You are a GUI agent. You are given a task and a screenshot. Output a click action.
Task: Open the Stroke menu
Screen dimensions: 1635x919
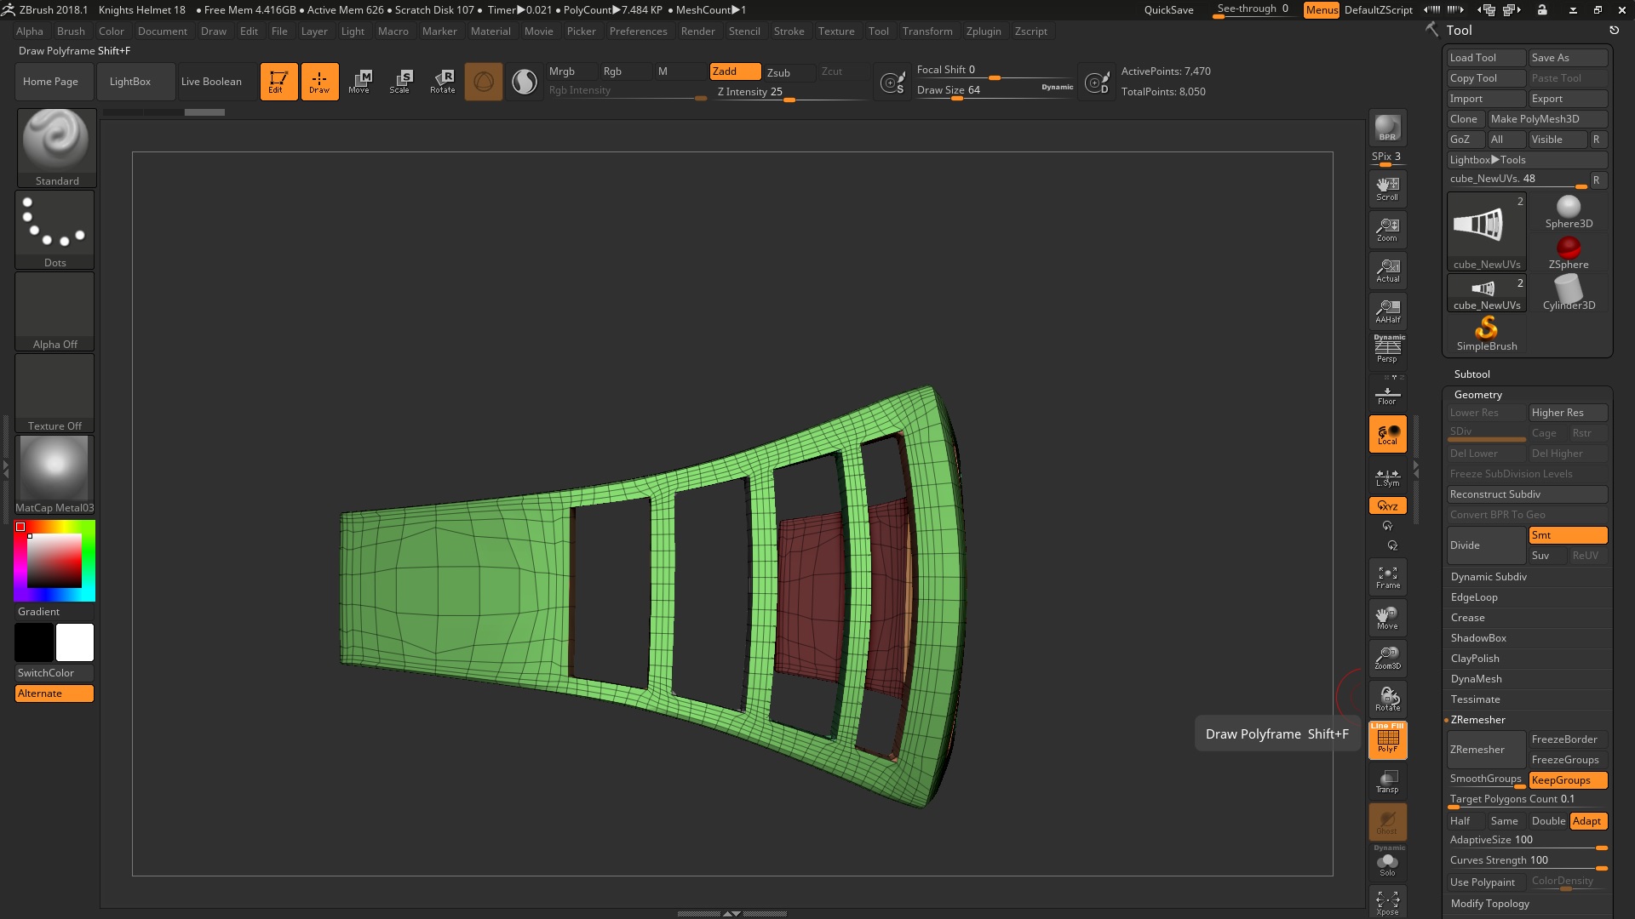coord(789,31)
